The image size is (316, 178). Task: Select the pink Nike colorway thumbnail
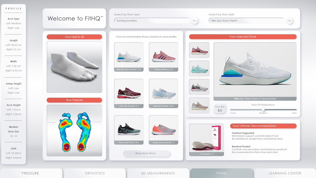199,50
